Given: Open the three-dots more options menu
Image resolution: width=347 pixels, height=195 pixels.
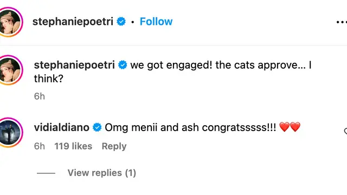Looking at the screenshot, I should (342, 22).
